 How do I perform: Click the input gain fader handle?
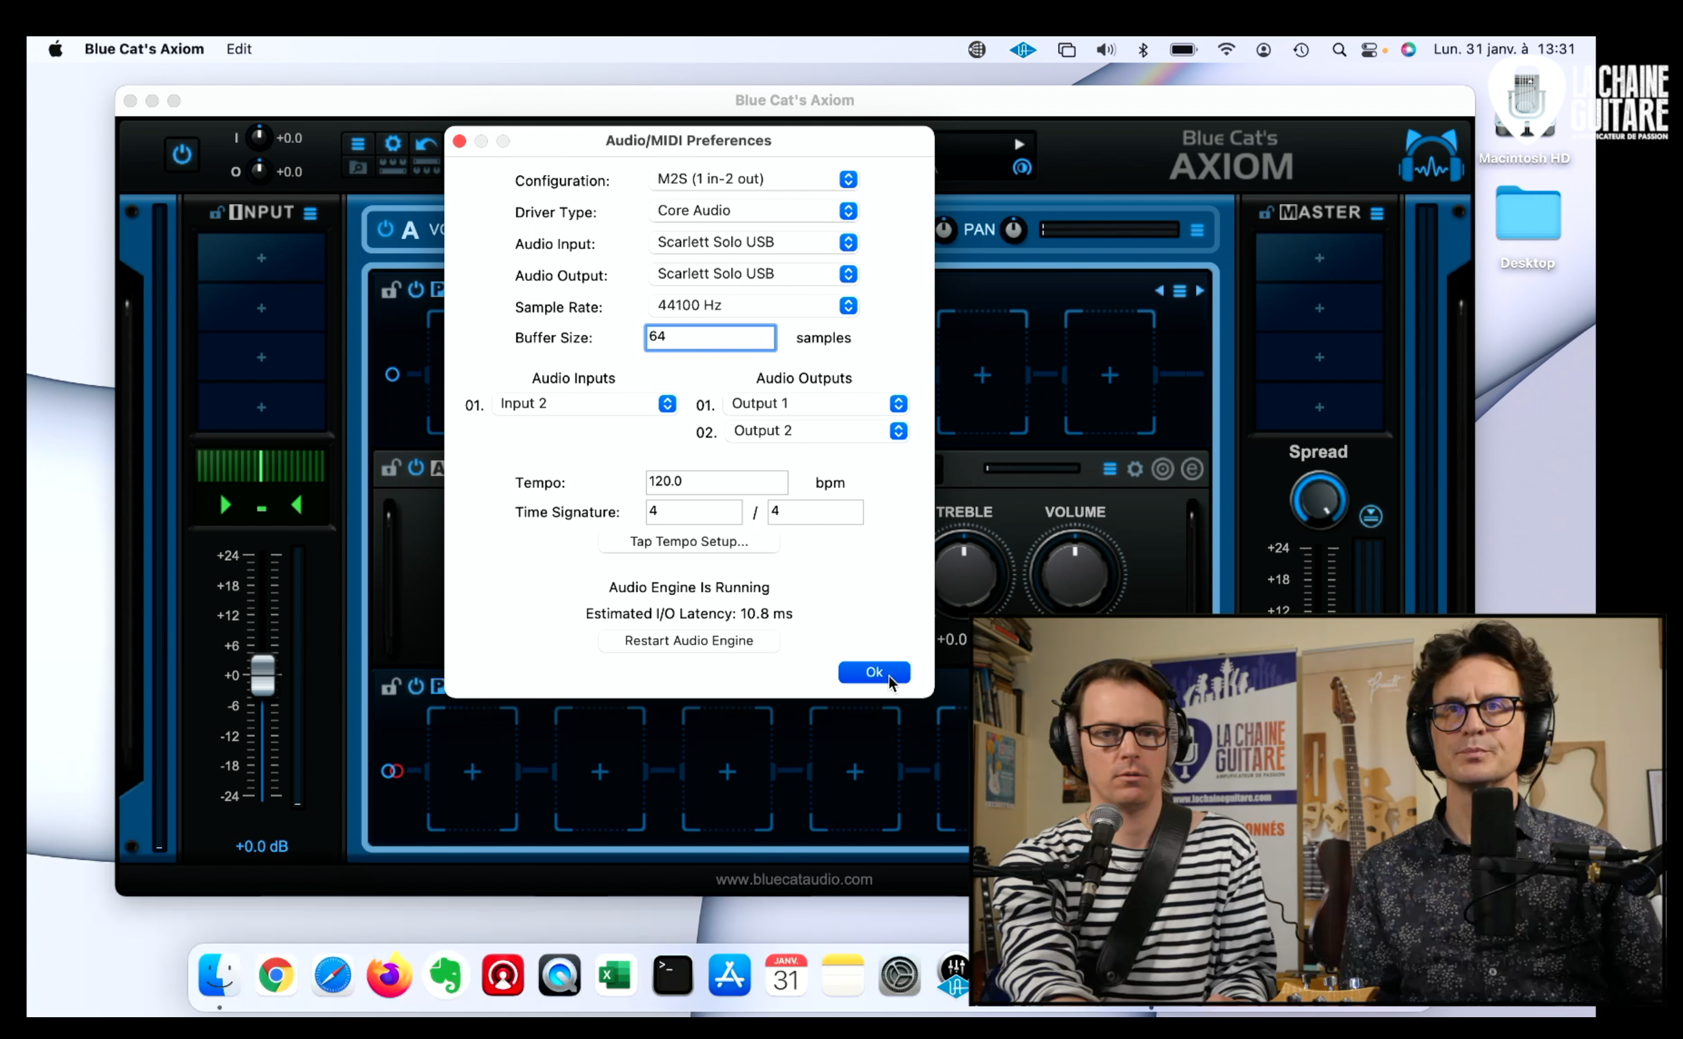tap(262, 675)
